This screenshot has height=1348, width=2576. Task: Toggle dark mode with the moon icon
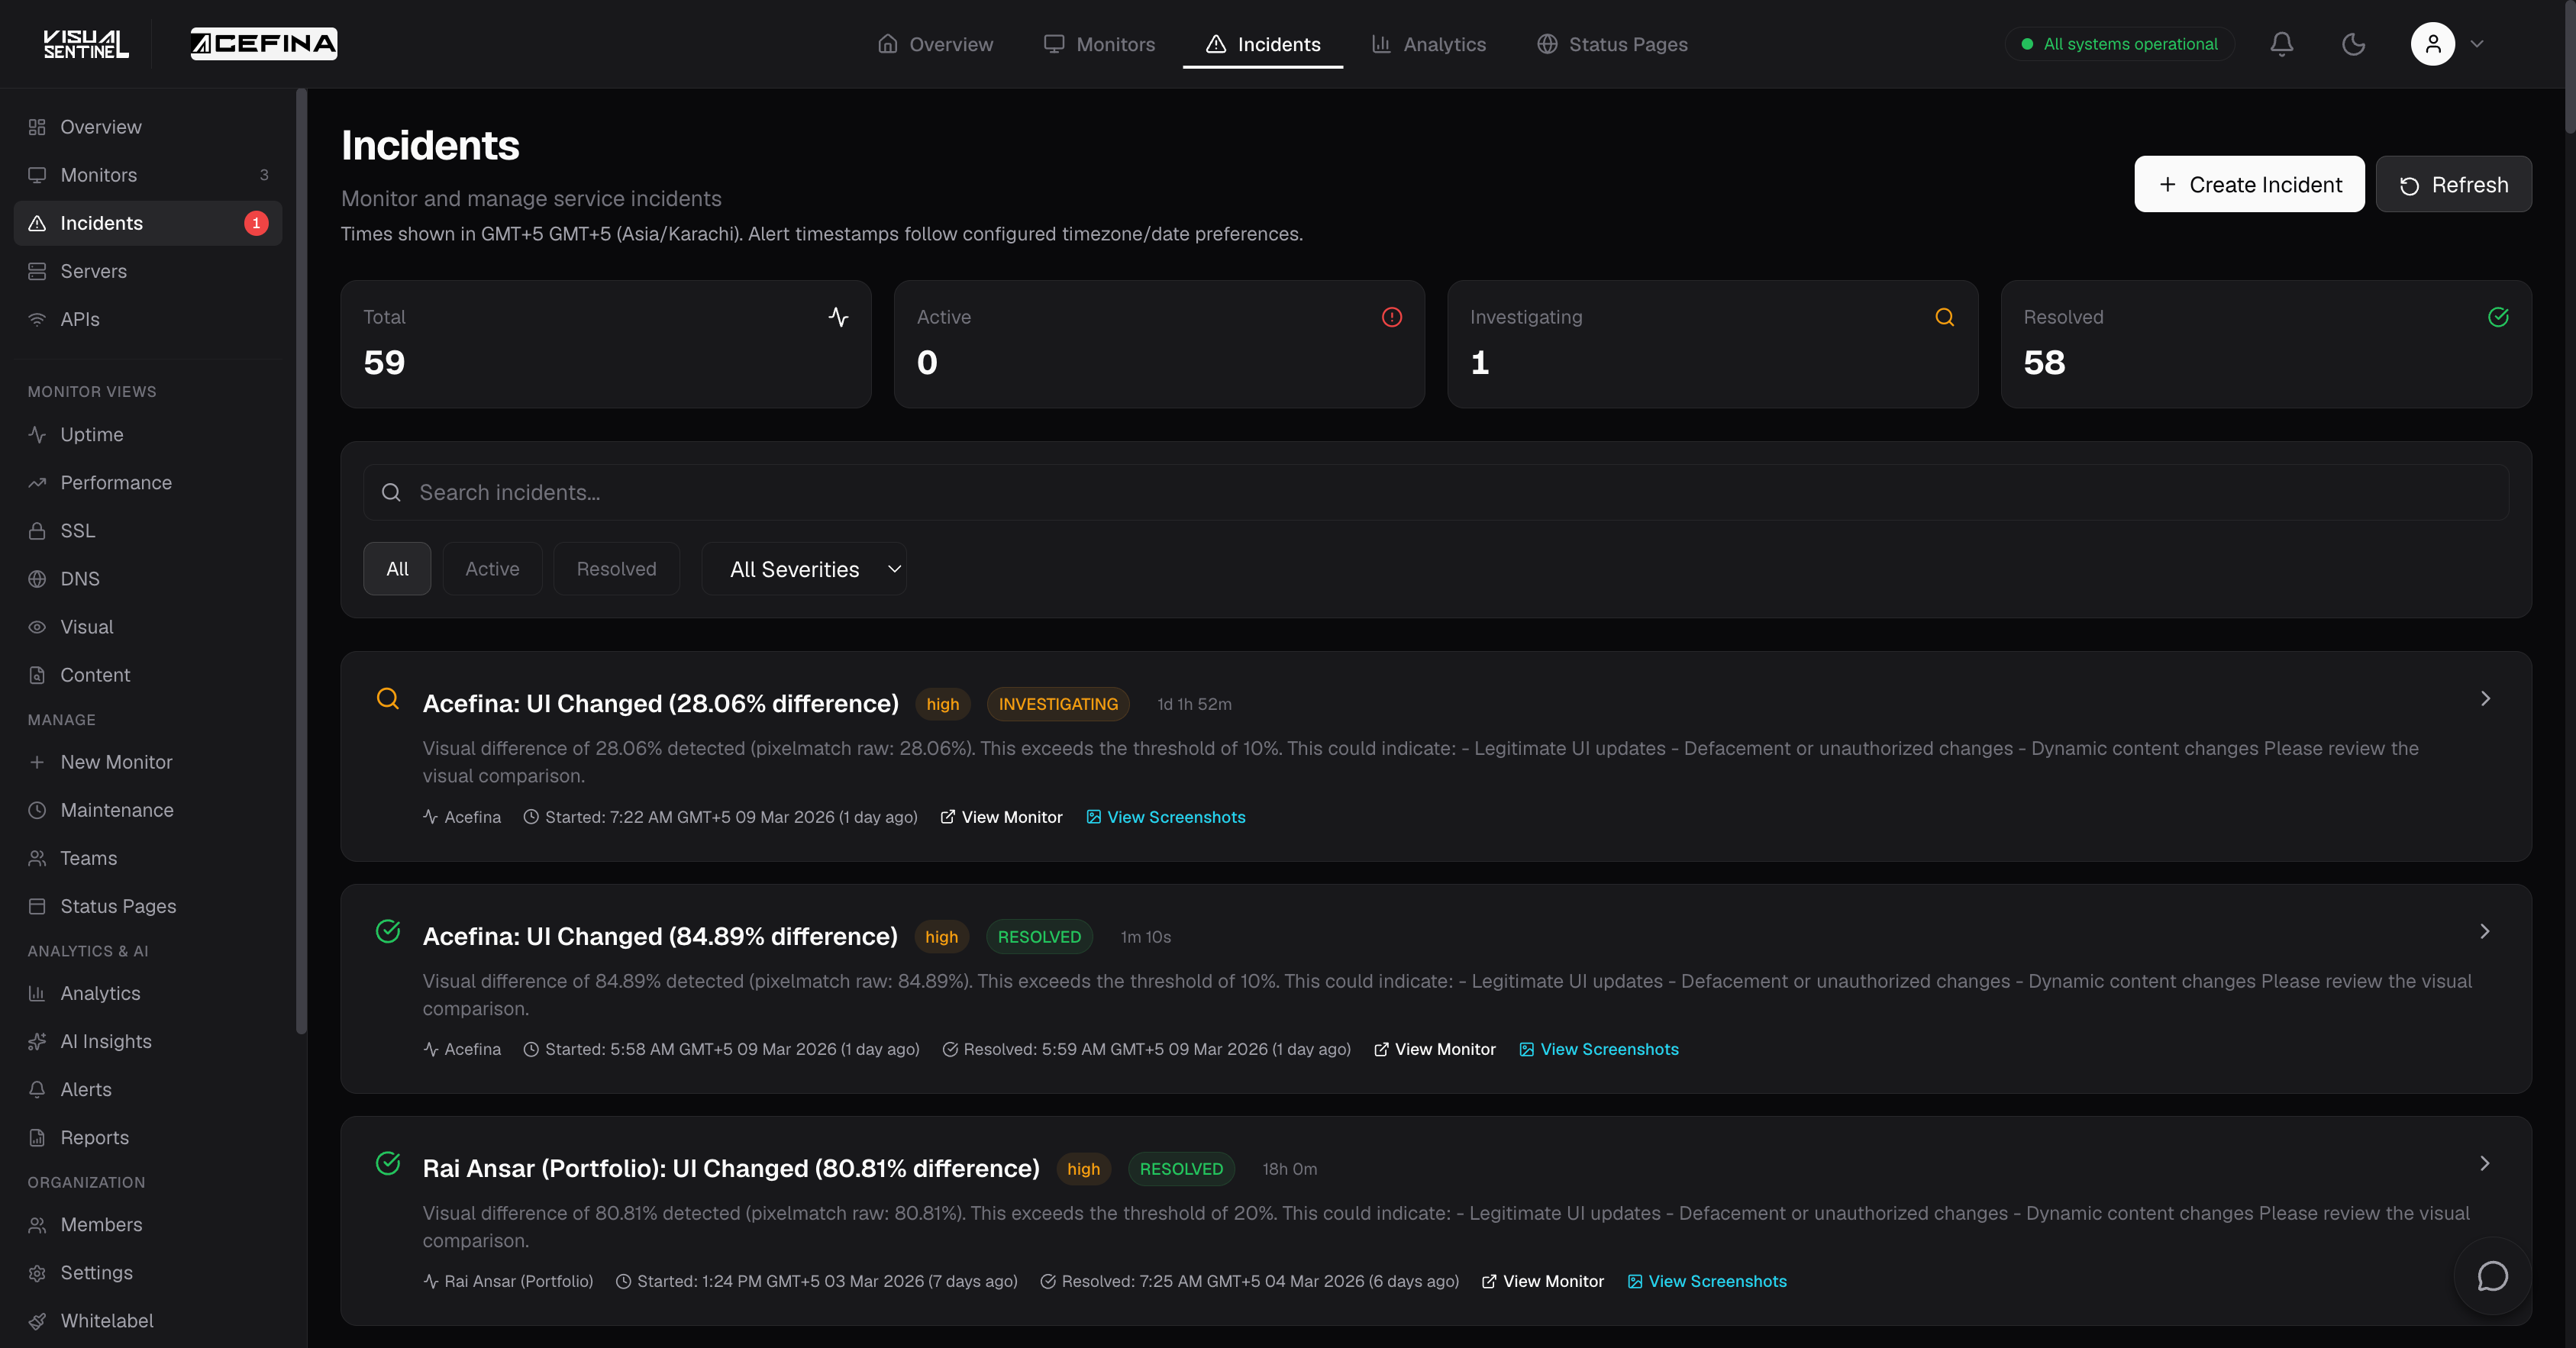point(2353,44)
